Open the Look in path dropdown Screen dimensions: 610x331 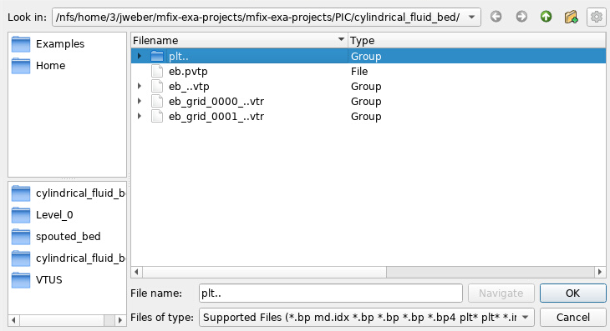(x=471, y=17)
